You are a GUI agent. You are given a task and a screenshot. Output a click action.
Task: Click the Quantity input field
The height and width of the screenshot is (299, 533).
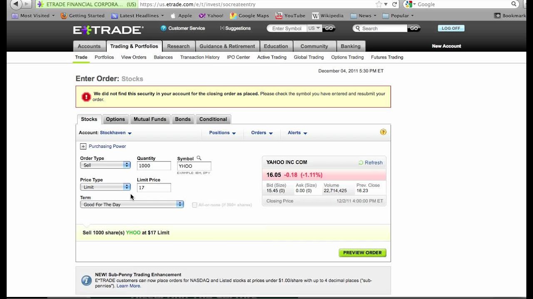coord(154,166)
